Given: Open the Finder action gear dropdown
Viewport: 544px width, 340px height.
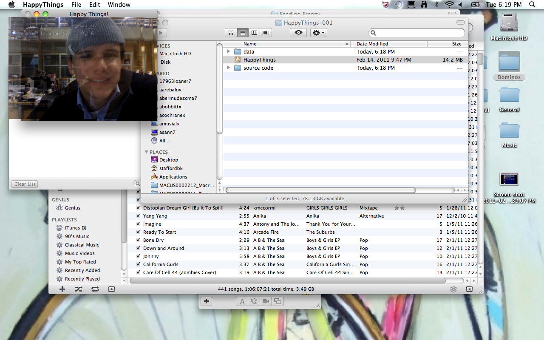Looking at the screenshot, I should [x=318, y=33].
